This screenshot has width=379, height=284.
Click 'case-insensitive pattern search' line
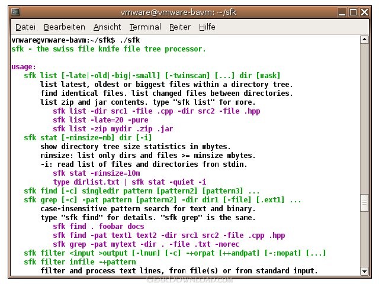click(x=148, y=209)
